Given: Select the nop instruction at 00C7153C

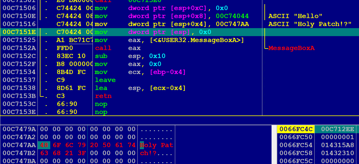Looking at the screenshot, I should coord(101,104).
